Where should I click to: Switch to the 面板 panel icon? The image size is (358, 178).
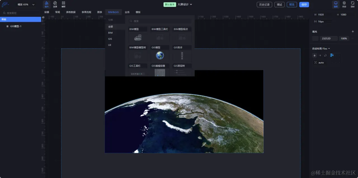coord(336,4)
